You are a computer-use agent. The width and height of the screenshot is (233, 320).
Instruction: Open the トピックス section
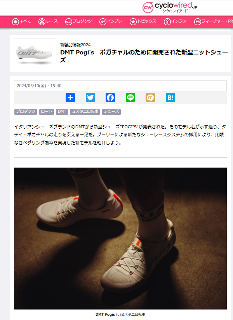pos(143,21)
